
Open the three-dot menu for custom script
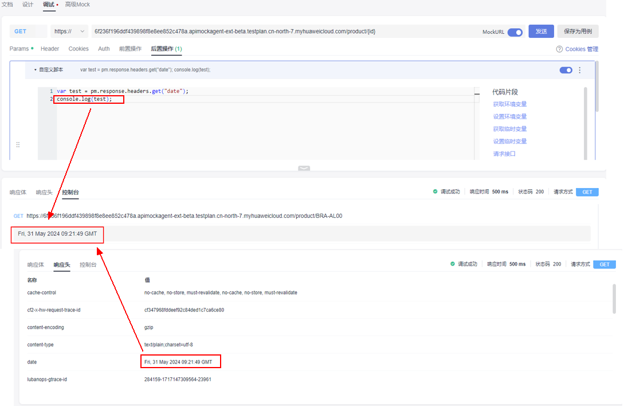point(579,70)
